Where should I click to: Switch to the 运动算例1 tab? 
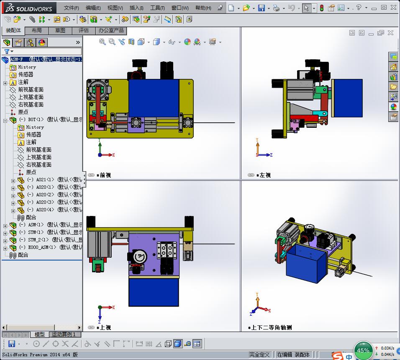click(x=64, y=334)
